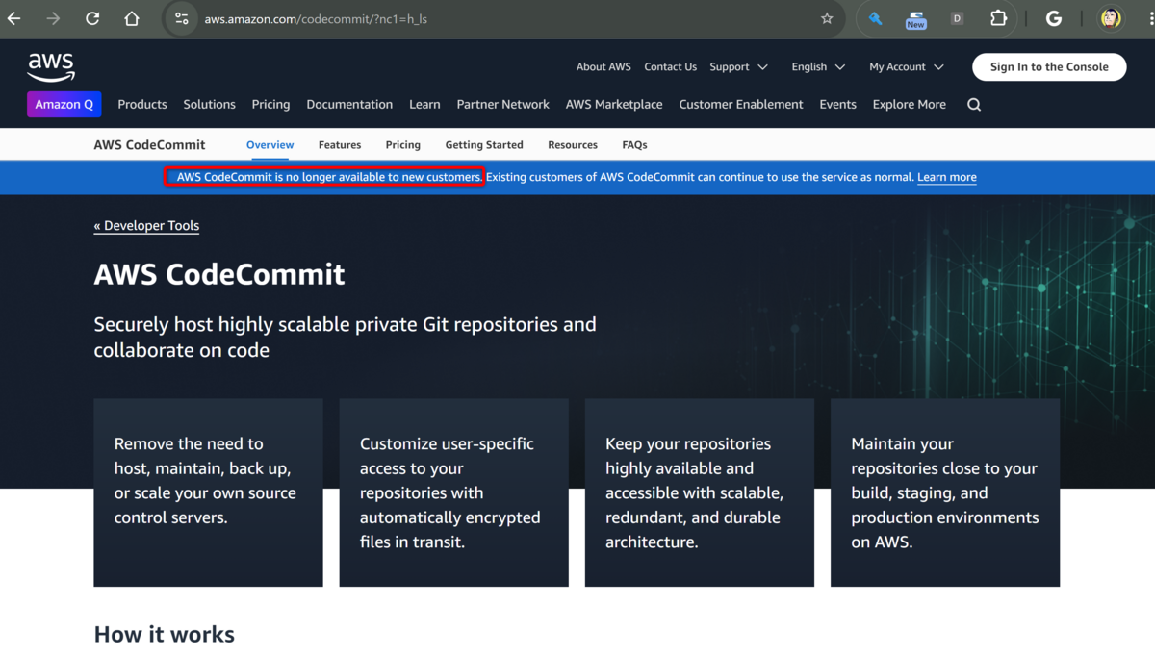The image size is (1155, 656).
Task: Open the FAQs tab
Action: click(634, 145)
